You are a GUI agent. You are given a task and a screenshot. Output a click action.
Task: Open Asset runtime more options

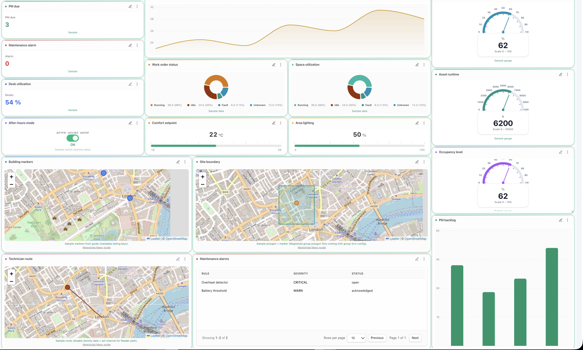[568, 74]
